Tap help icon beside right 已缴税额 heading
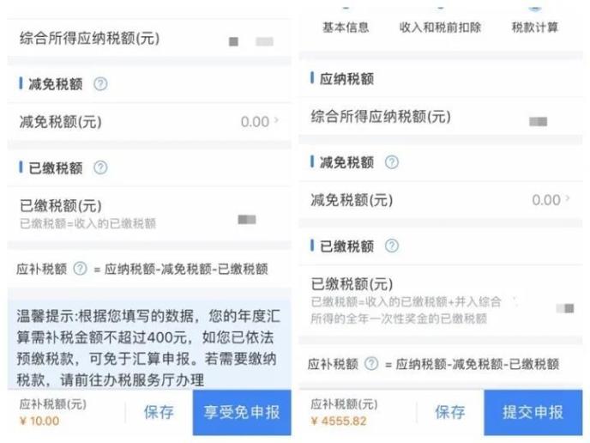This screenshot has height=443, width=590. [x=392, y=246]
